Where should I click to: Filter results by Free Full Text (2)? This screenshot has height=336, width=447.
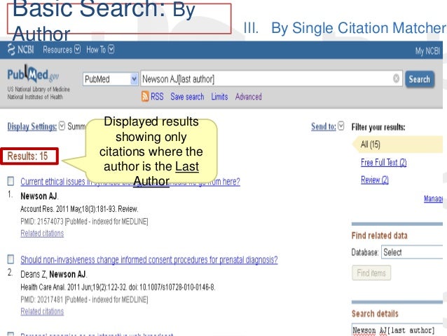click(384, 163)
